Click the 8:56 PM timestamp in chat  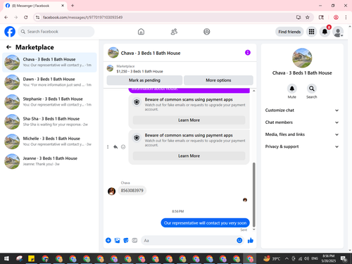[x=178, y=211]
